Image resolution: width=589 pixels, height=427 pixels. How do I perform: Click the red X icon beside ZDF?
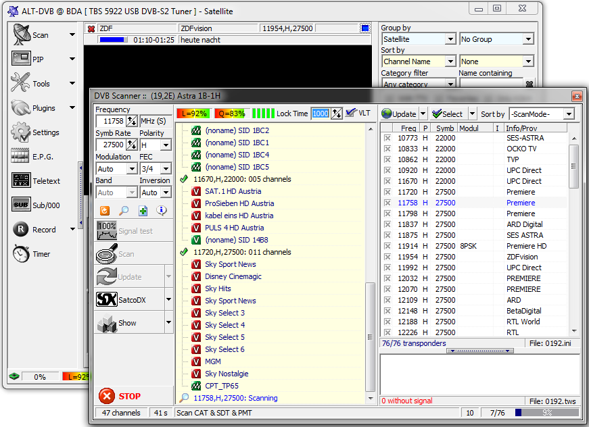point(91,28)
